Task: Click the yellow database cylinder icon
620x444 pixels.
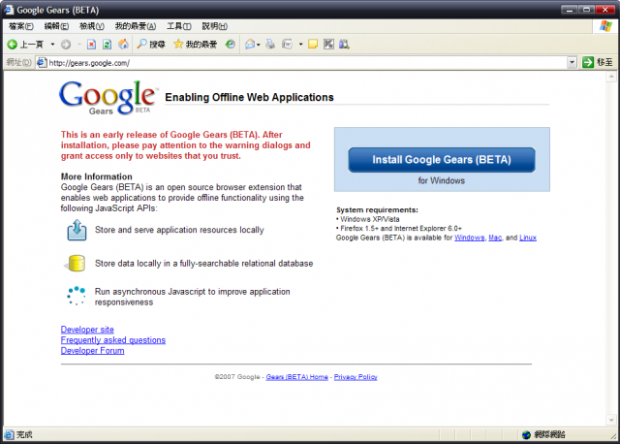Action: (76, 263)
